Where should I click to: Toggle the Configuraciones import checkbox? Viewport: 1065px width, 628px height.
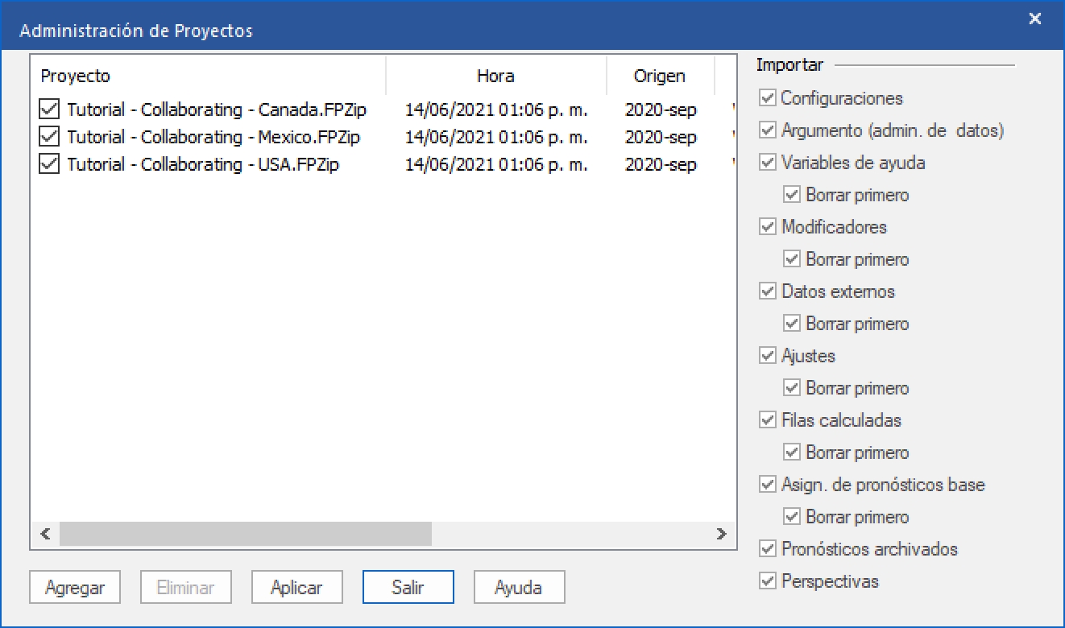point(768,98)
